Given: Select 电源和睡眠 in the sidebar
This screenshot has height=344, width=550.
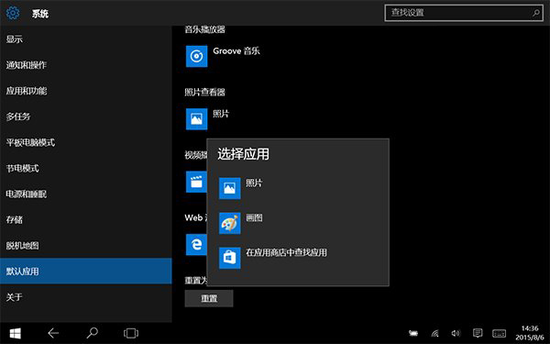Looking at the screenshot, I should [x=86, y=194].
